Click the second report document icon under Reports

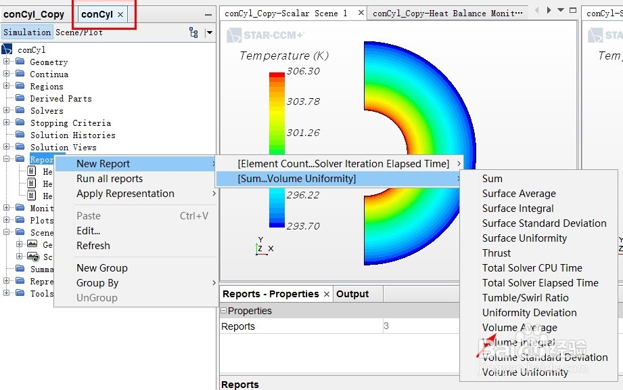[x=32, y=183]
